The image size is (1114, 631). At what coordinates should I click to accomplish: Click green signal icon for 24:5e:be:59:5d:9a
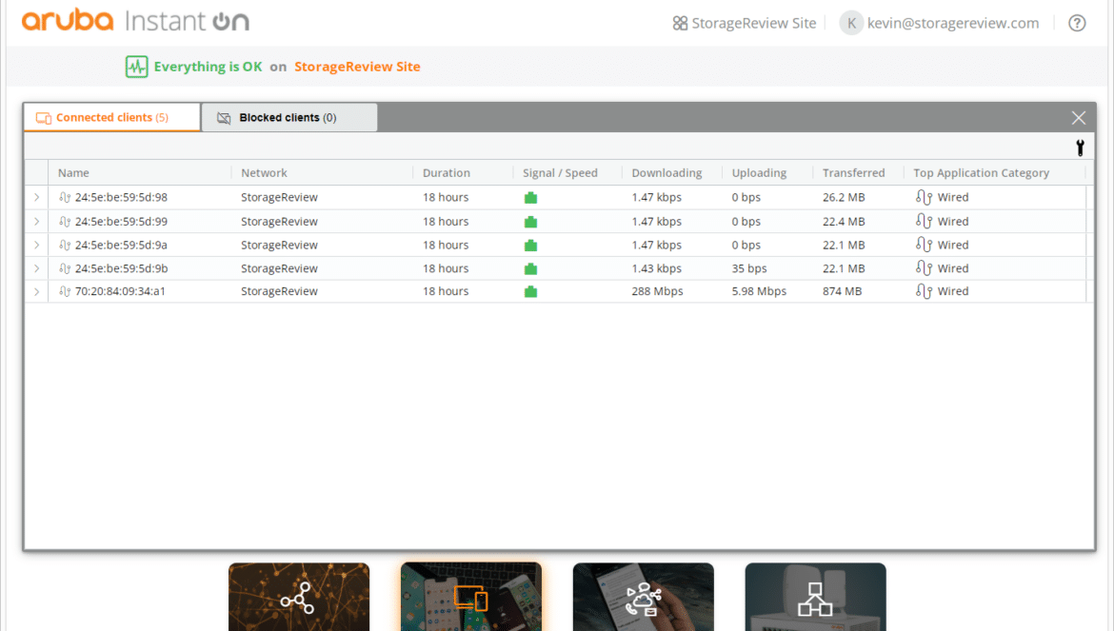tap(530, 246)
